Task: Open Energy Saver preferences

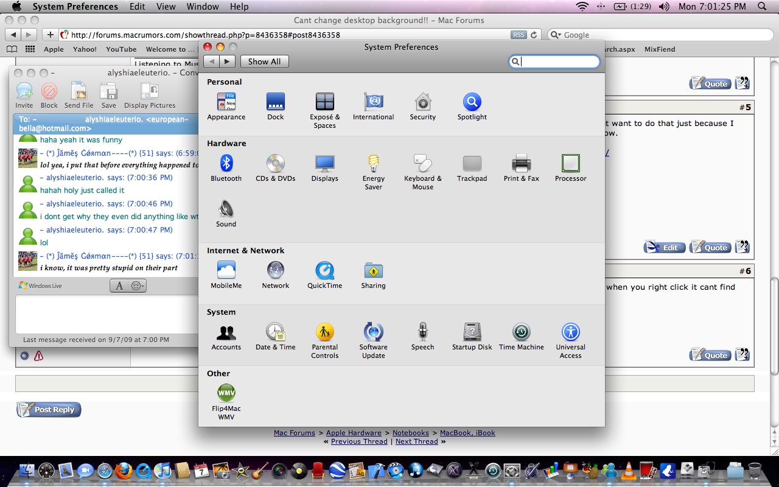Action: [x=373, y=172]
